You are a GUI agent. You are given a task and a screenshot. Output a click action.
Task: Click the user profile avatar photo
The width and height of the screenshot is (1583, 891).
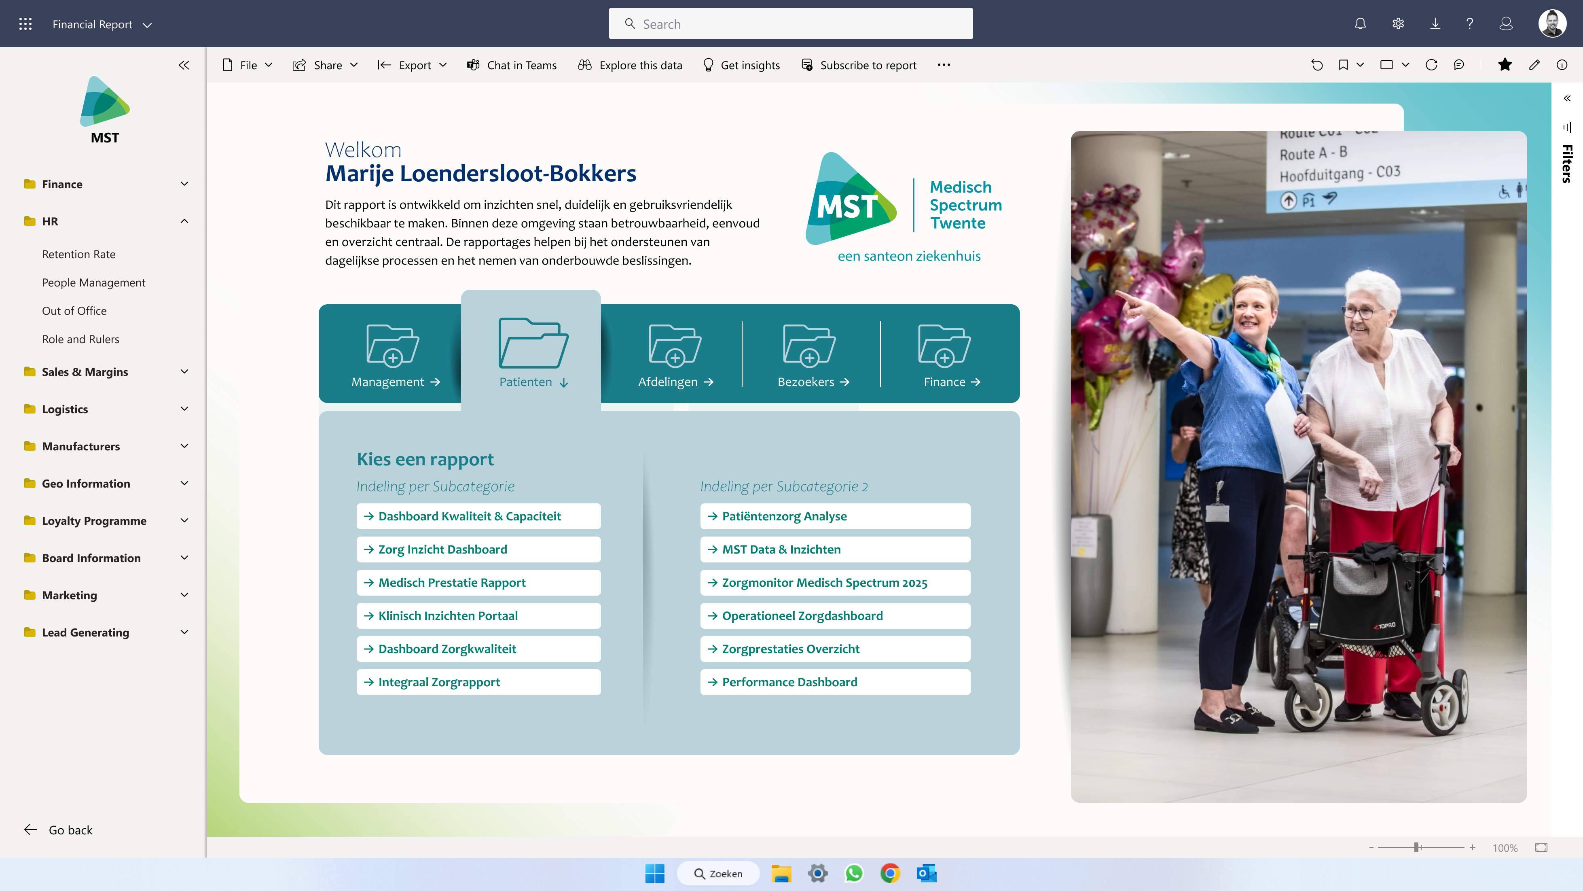point(1552,24)
